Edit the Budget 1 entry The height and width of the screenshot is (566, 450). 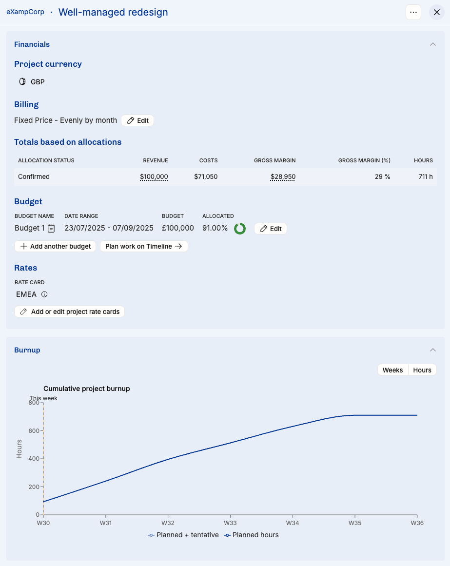(271, 229)
